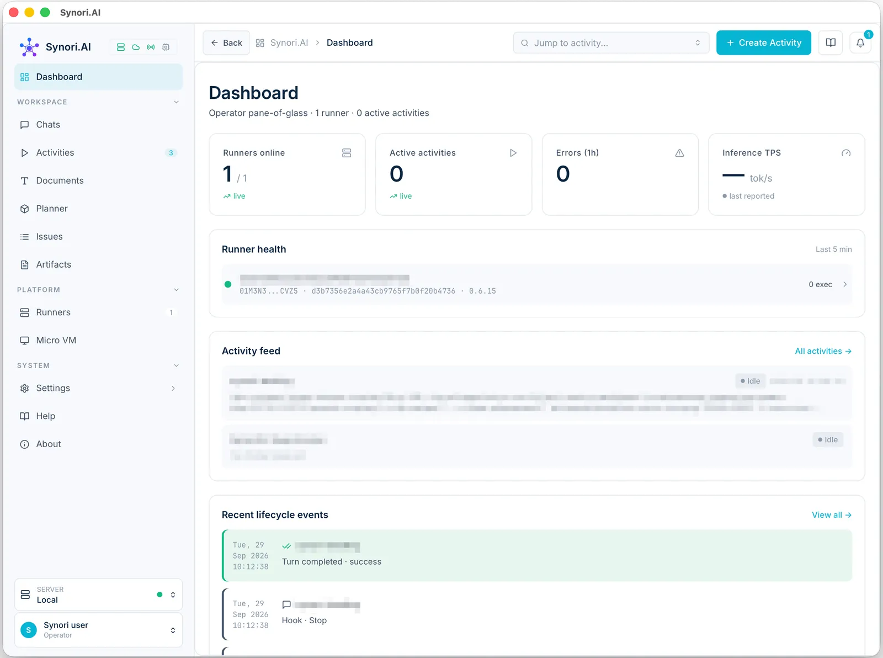Go to Runners in the sidebar
This screenshot has height=658, width=883.
(x=99, y=312)
